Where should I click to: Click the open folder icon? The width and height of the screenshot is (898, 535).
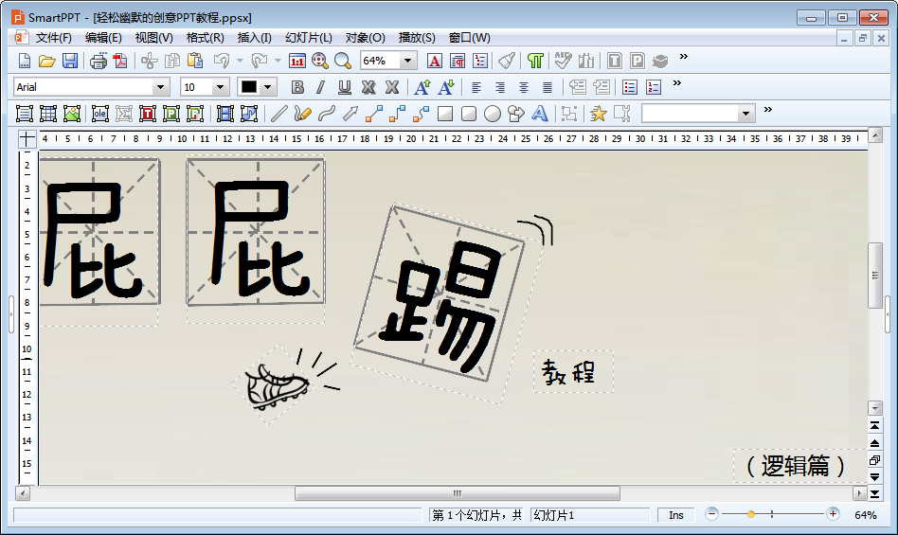[47, 61]
